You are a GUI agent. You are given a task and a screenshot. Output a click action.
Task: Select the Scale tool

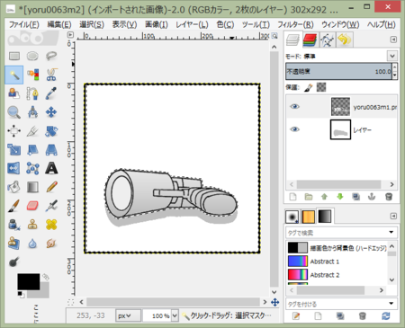14,150
